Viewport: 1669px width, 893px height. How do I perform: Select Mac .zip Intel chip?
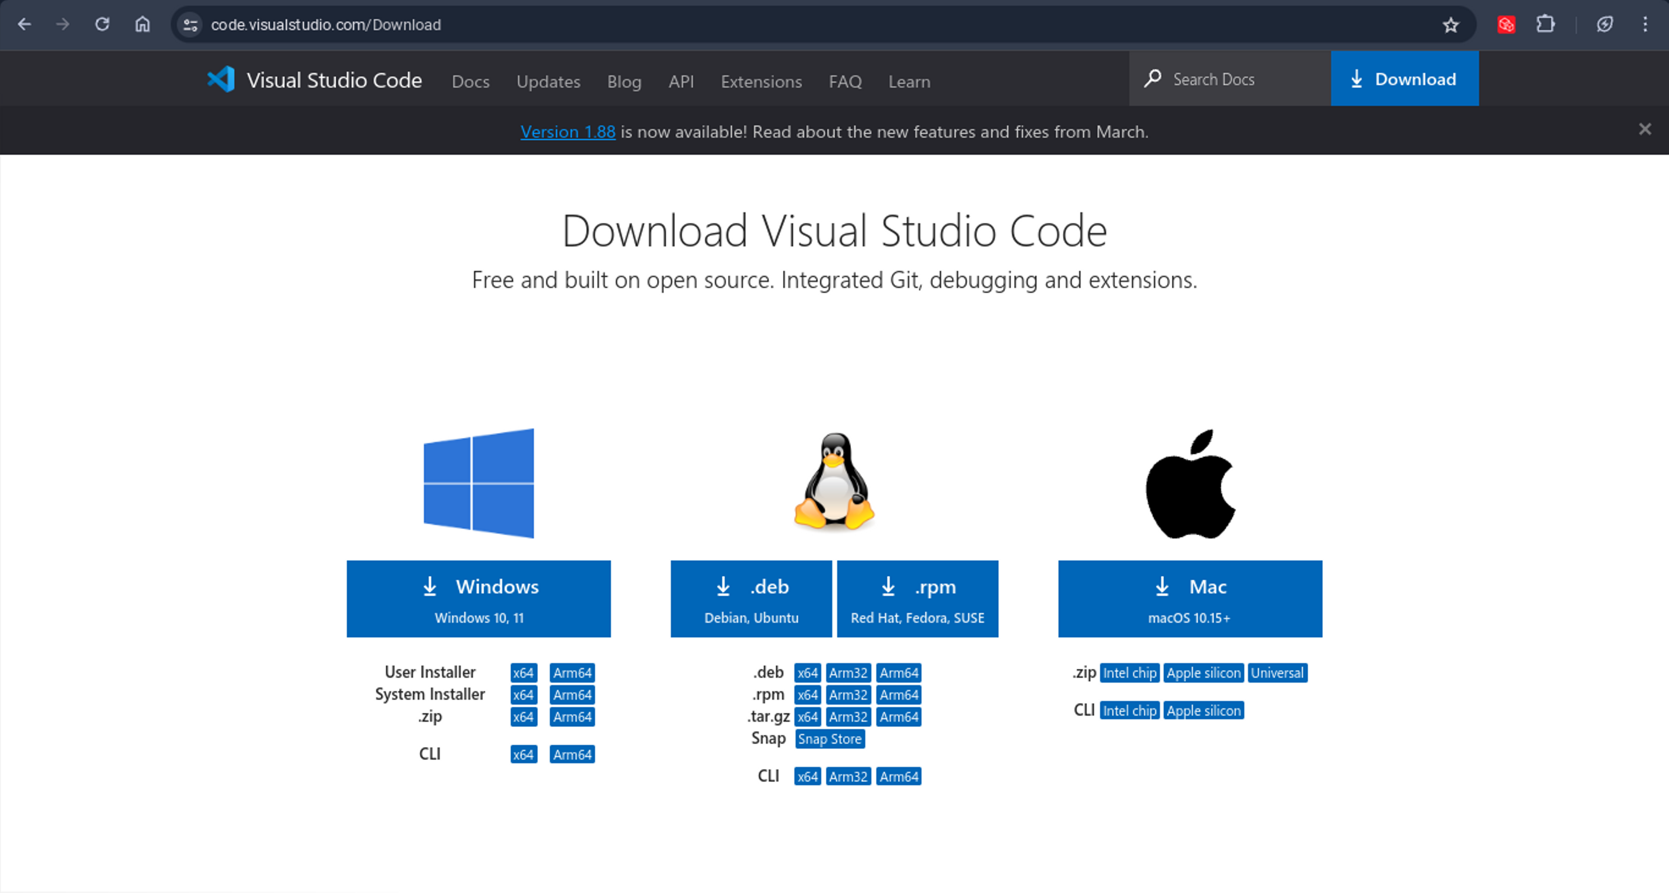1129,673
